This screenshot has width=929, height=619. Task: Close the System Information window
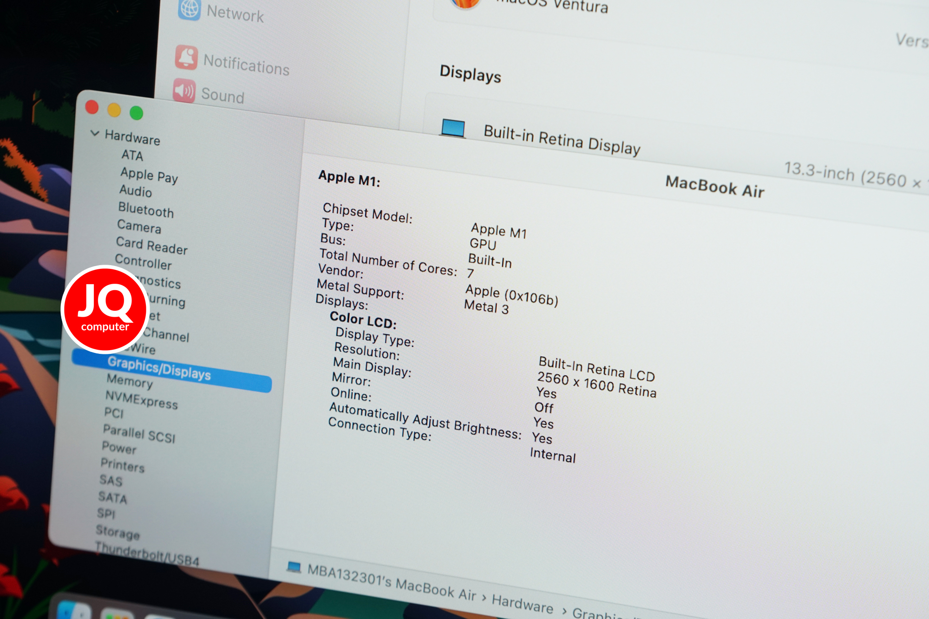tap(92, 107)
